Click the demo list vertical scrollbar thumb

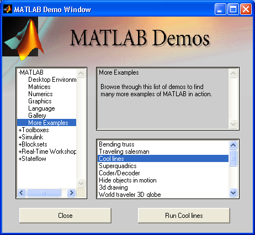point(233,158)
